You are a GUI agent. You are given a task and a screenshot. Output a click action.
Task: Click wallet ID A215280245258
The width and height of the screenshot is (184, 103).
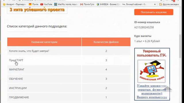(x=144, y=27)
